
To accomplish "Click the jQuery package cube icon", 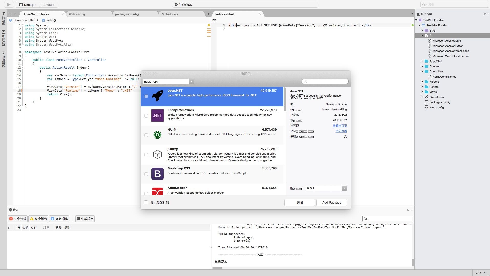I will [157, 154].
